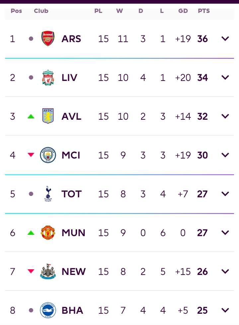239x325 pixels.
Task: Click the red down-arrow beside NEW
Action: pos(31,271)
